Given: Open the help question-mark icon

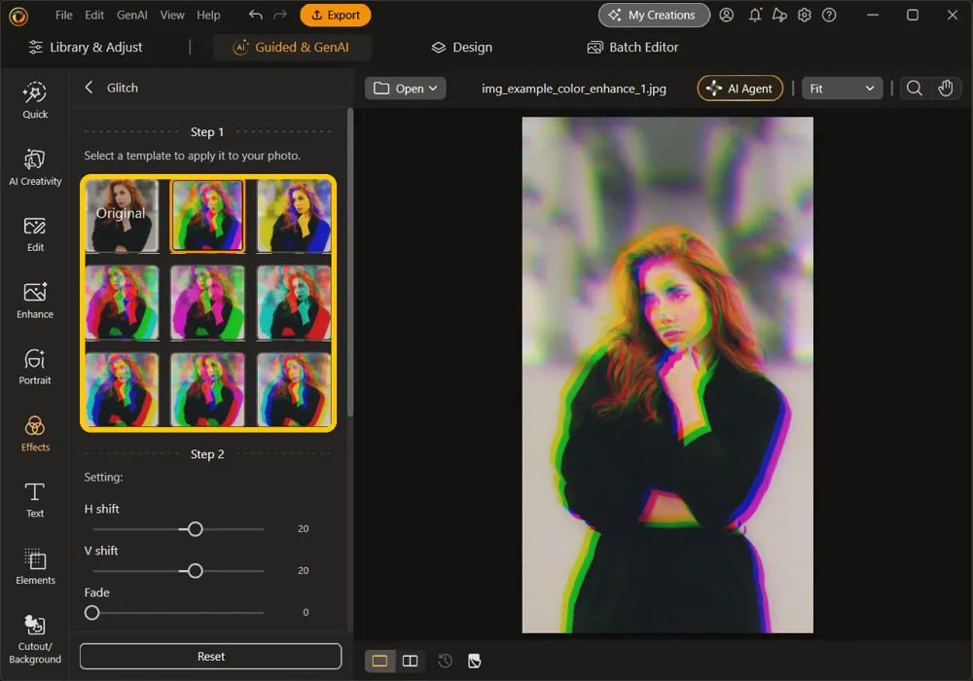Looking at the screenshot, I should [829, 15].
